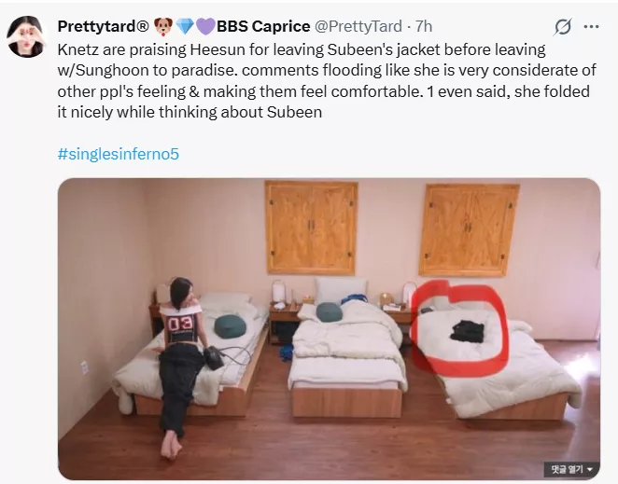This screenshot has width=618, height=484.
Task: Open the attached bedroom photo
Action: (x=330, y=329)
